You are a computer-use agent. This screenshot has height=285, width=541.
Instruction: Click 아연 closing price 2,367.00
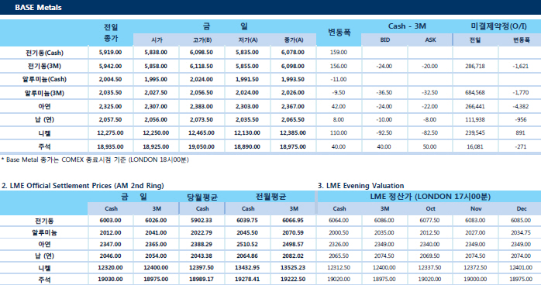[293, 106]
